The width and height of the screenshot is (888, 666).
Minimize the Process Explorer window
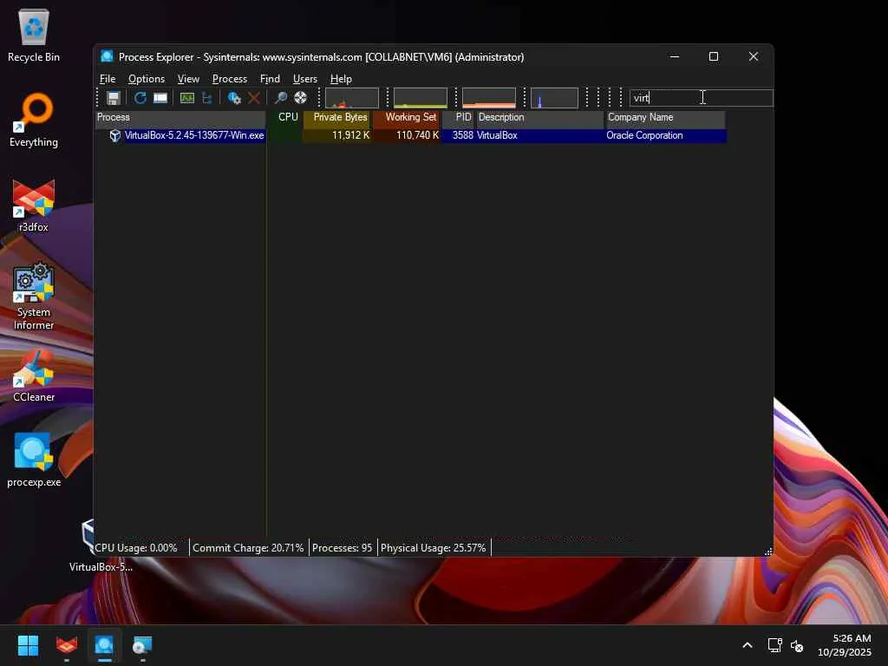pyautogui.click(x=675, y=56)
